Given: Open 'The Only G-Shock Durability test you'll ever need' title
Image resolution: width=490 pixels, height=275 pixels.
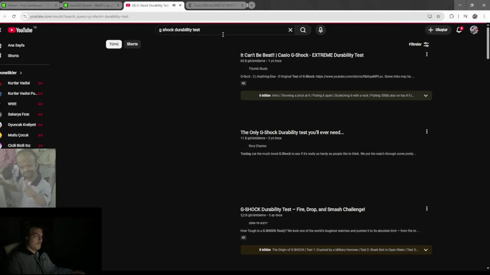Looking at the screenshot, I should coord(292,132).
